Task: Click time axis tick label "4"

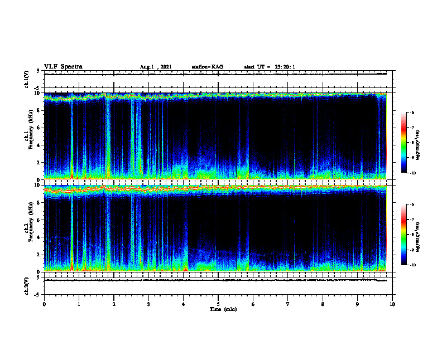Action: pyautogui.click(x=184, y=304)
